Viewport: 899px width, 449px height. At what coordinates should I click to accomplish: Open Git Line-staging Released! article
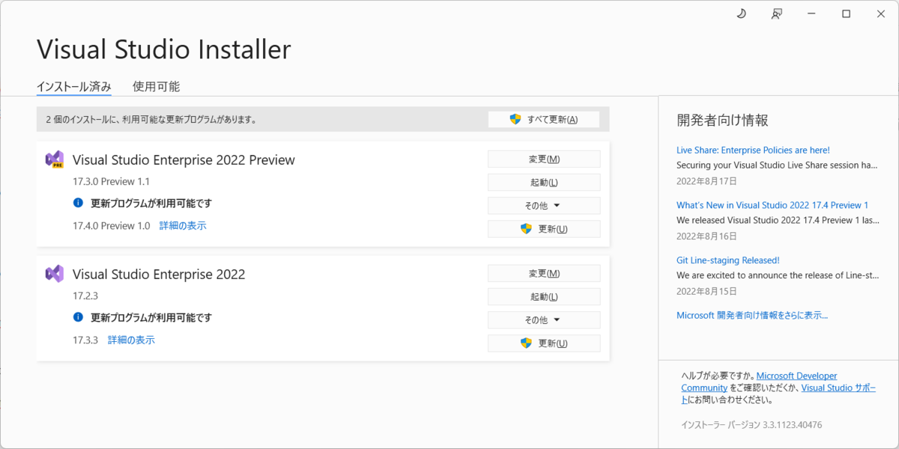point(728,260)
